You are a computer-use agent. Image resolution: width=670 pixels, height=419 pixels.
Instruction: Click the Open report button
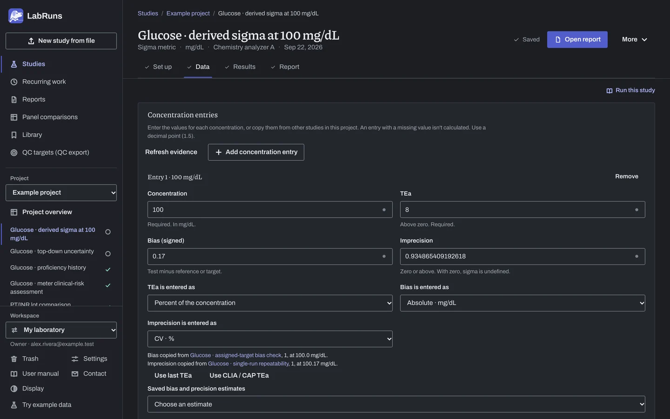click(577, 40)
